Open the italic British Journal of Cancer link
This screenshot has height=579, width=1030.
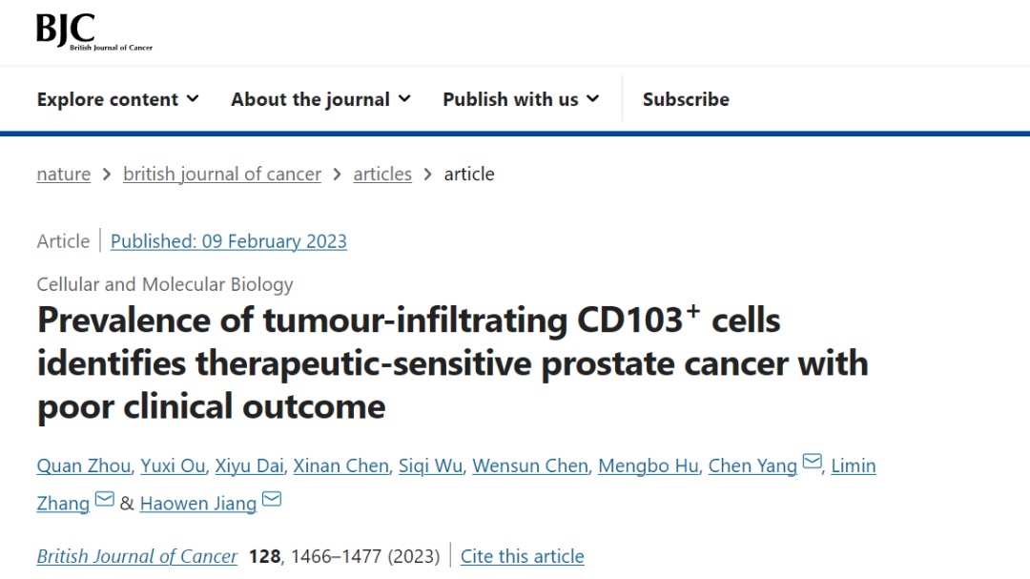point(136,557)
